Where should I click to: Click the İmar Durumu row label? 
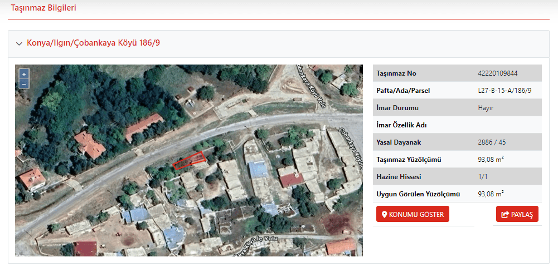(x=397, y=108)
